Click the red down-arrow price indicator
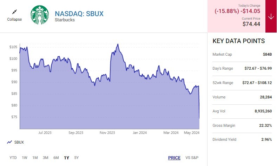277x166 pixels. 271,16
